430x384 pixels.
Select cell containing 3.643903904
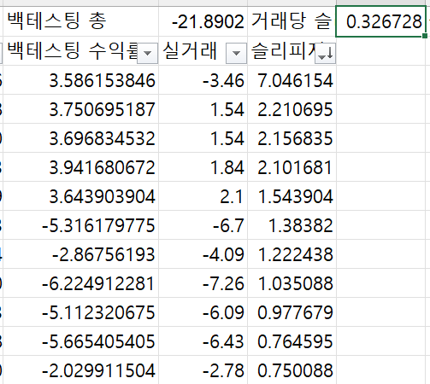coord(80,196)
